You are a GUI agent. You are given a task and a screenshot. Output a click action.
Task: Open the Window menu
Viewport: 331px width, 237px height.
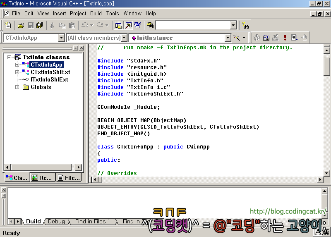(132, 14)
